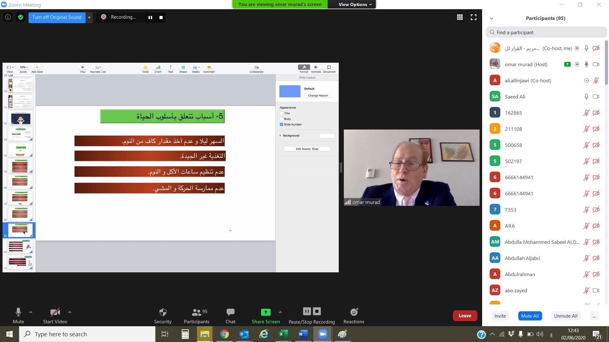Open Excel from the Windows taskbar
The height and width of the screenshot is (342, 609).
(283, 334)
